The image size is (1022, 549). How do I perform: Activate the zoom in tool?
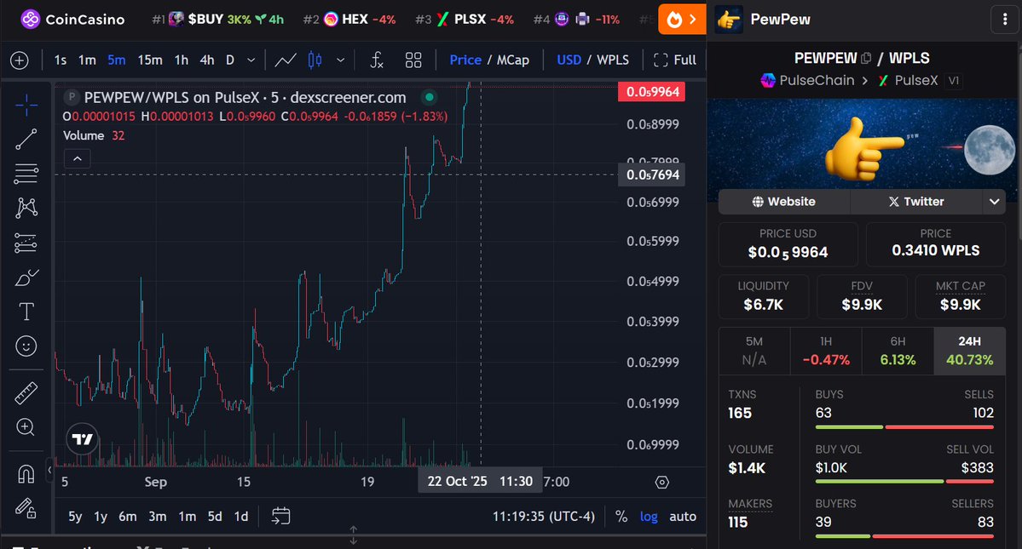26,426
